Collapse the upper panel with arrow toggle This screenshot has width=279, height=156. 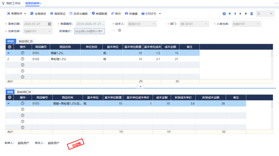pyautogui.click(x=140, y=87)
